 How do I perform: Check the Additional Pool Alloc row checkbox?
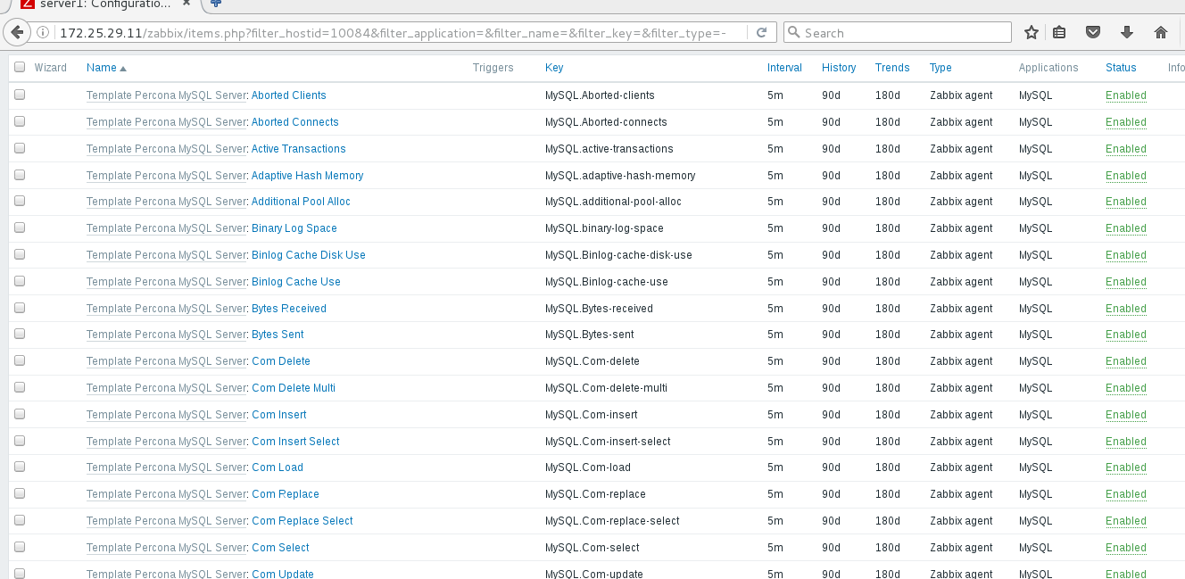pyautogui.click(x=20, y=201)
